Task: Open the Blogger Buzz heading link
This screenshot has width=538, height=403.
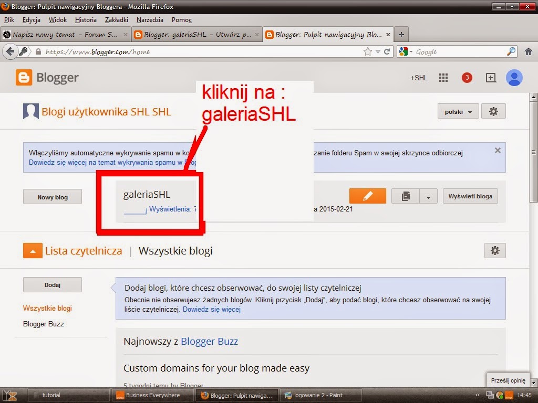Action: tap(209, 341)
